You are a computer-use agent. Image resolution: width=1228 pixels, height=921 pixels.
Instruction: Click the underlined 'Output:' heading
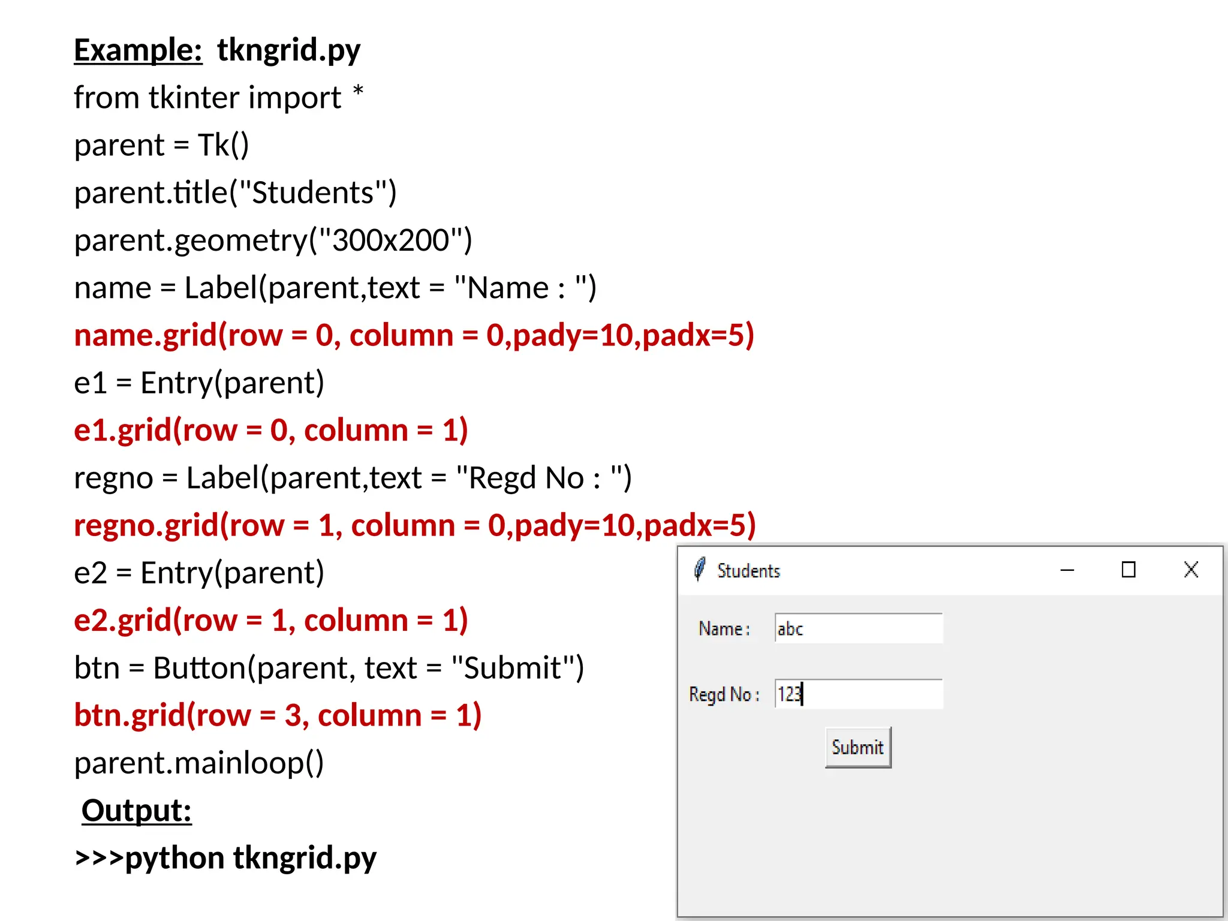137,811
